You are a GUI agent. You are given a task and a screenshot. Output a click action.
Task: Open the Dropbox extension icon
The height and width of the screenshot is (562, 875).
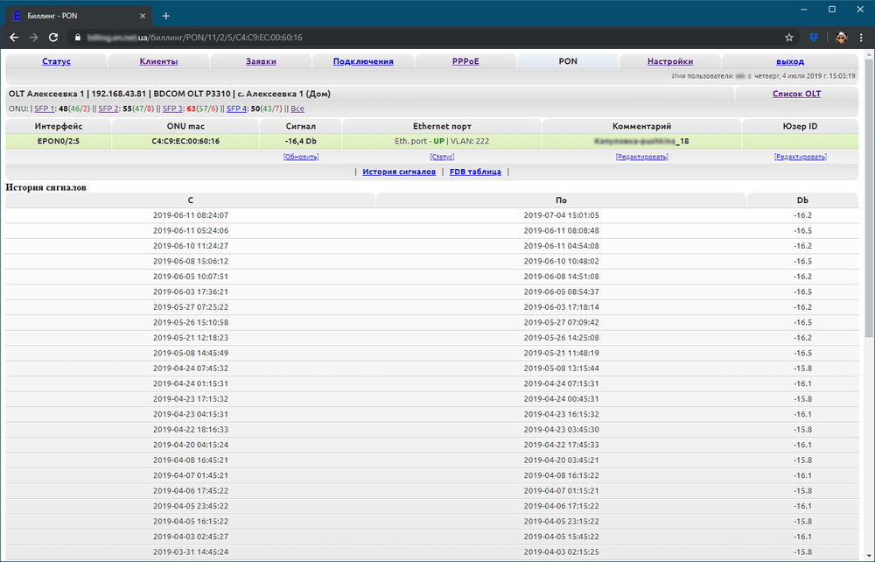point(814,38)
